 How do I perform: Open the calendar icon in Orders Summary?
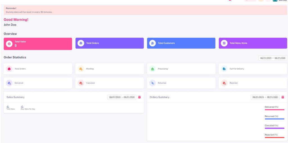point(283,97)
